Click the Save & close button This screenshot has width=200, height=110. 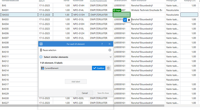click(103, 93)
